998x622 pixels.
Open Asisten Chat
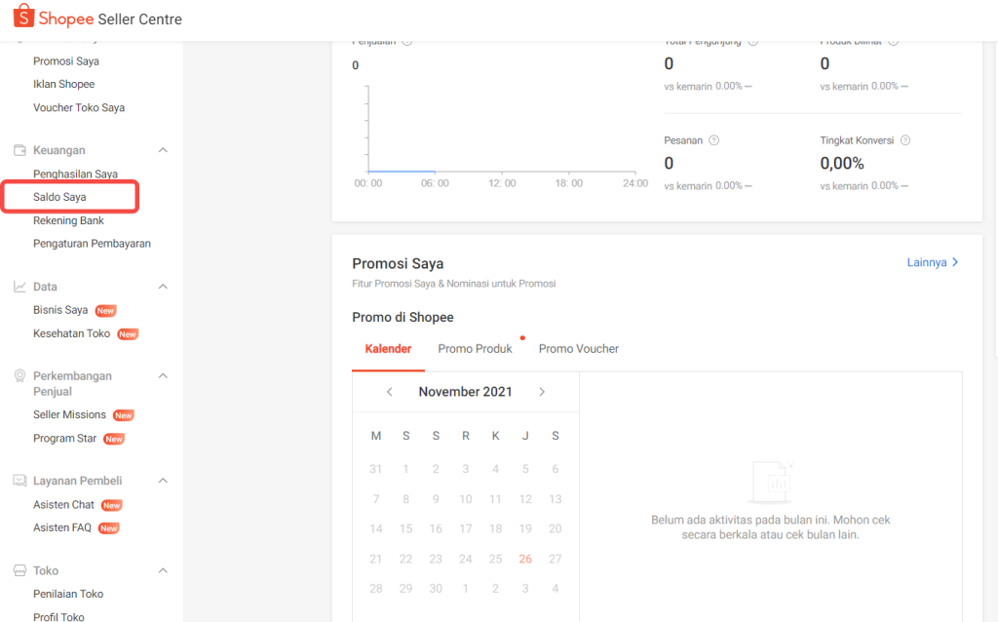click(x=63, y=504)
